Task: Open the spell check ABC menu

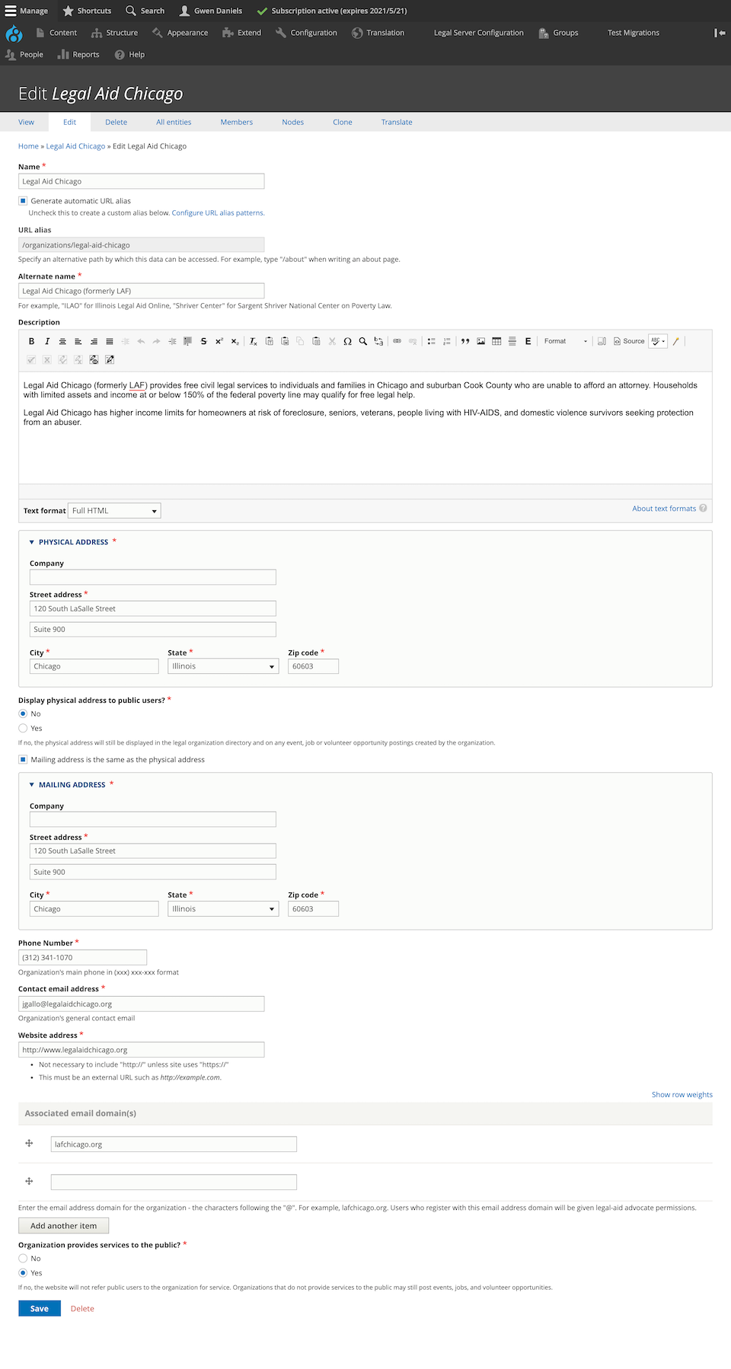Action: coord(658,341)
